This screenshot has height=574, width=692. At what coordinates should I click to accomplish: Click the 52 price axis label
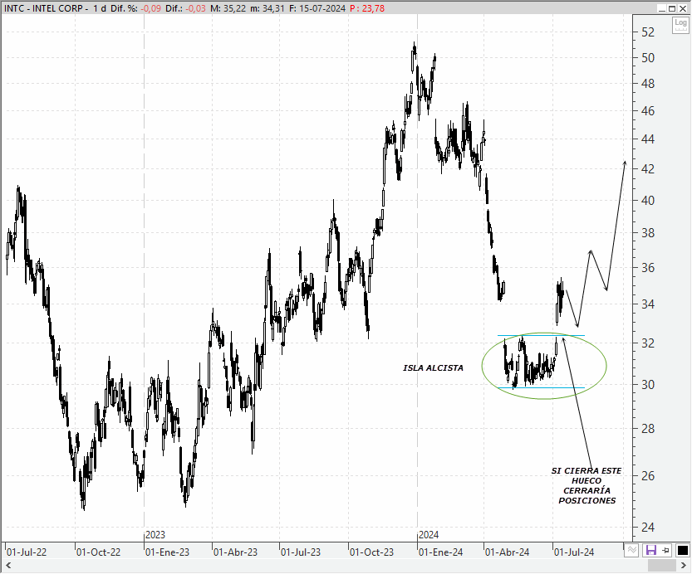coord(648,32)
